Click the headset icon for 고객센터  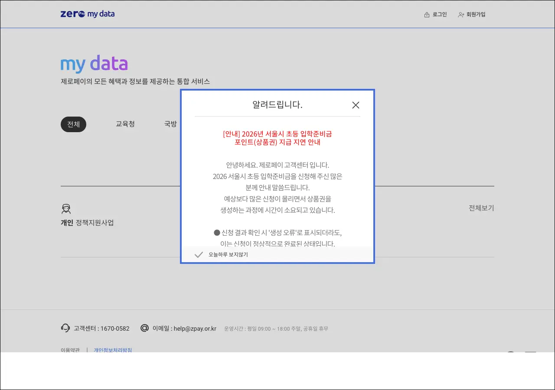pyautogui.click(x=65, y=328)
